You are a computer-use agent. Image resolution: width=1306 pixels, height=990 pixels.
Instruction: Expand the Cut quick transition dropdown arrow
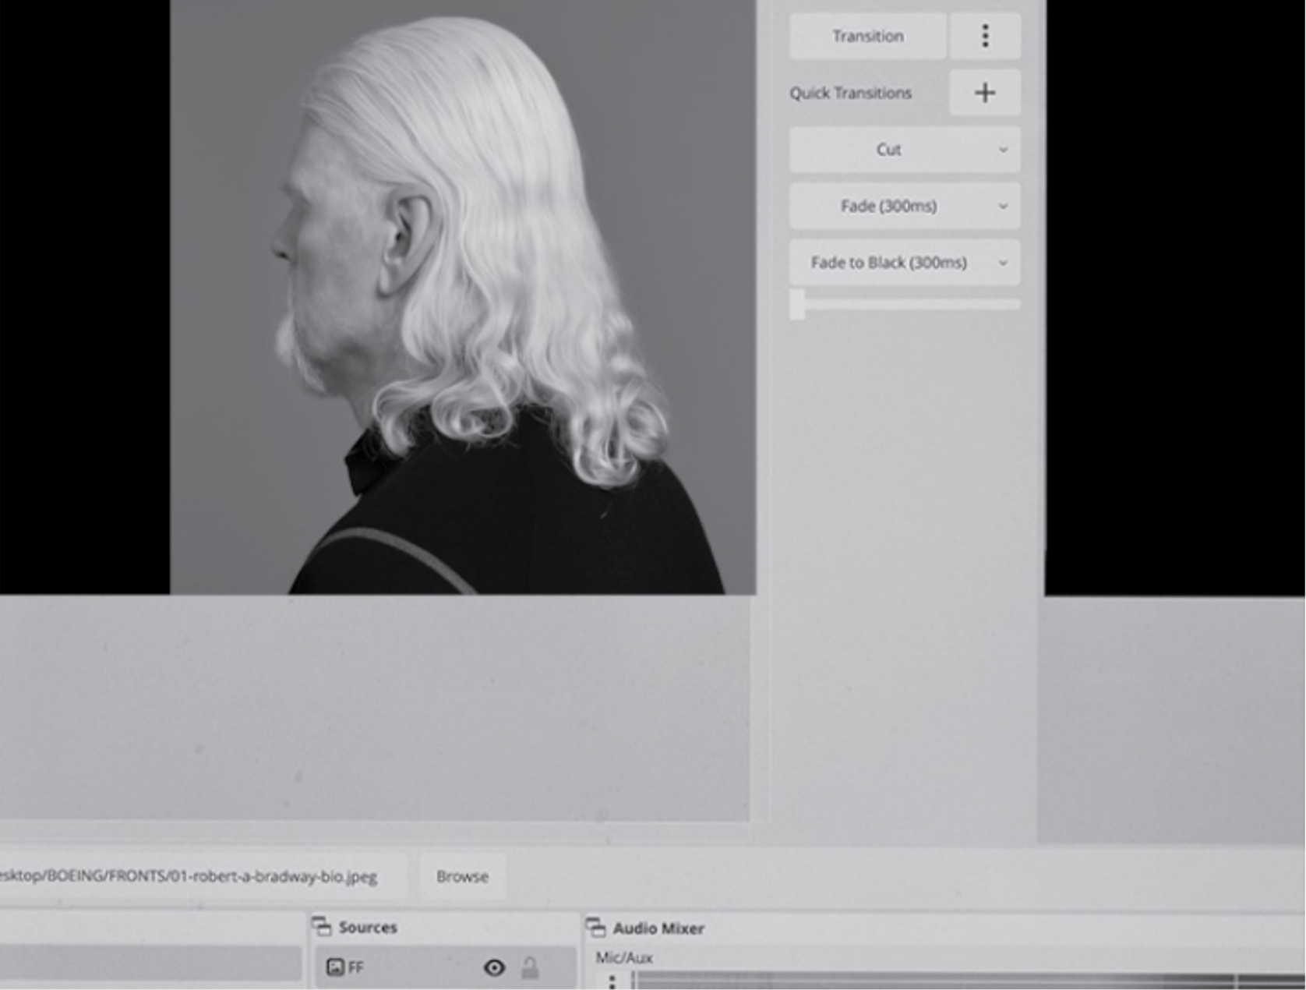point(1003,150)
